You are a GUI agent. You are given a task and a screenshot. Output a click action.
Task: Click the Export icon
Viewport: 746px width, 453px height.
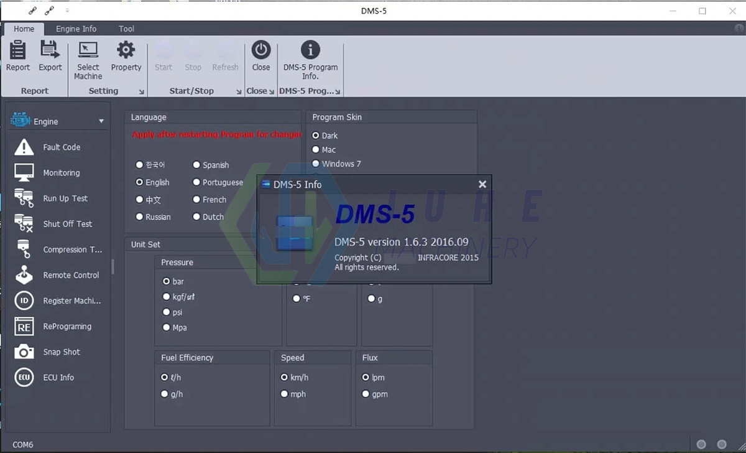[50, 56]
